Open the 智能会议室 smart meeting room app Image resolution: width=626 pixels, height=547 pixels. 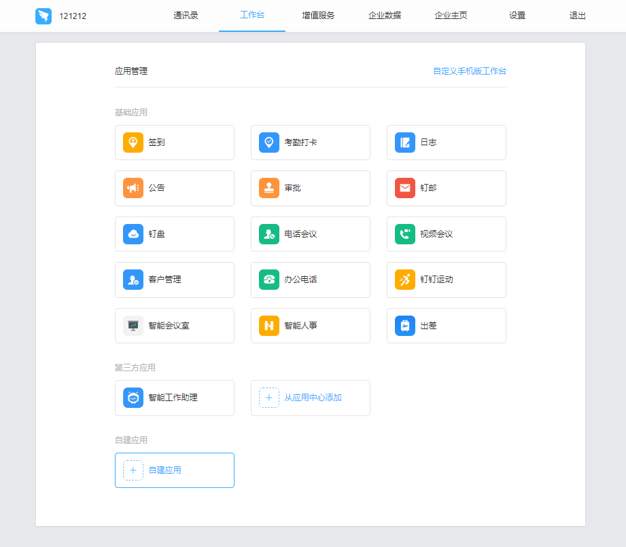[x=174, y=326]
